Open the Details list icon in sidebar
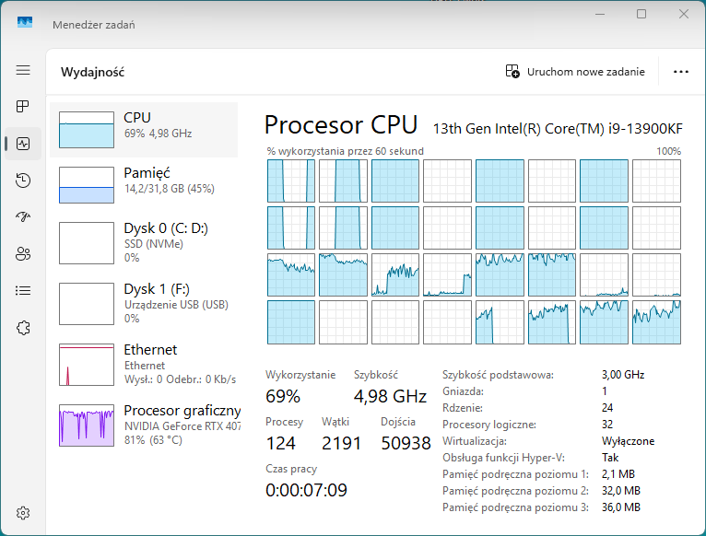This screenshot has width=706, height=536. [x=23, y=291]
